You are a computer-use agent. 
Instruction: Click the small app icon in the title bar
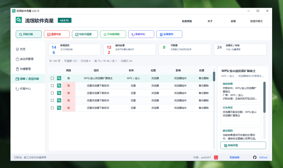click(14, 11)
